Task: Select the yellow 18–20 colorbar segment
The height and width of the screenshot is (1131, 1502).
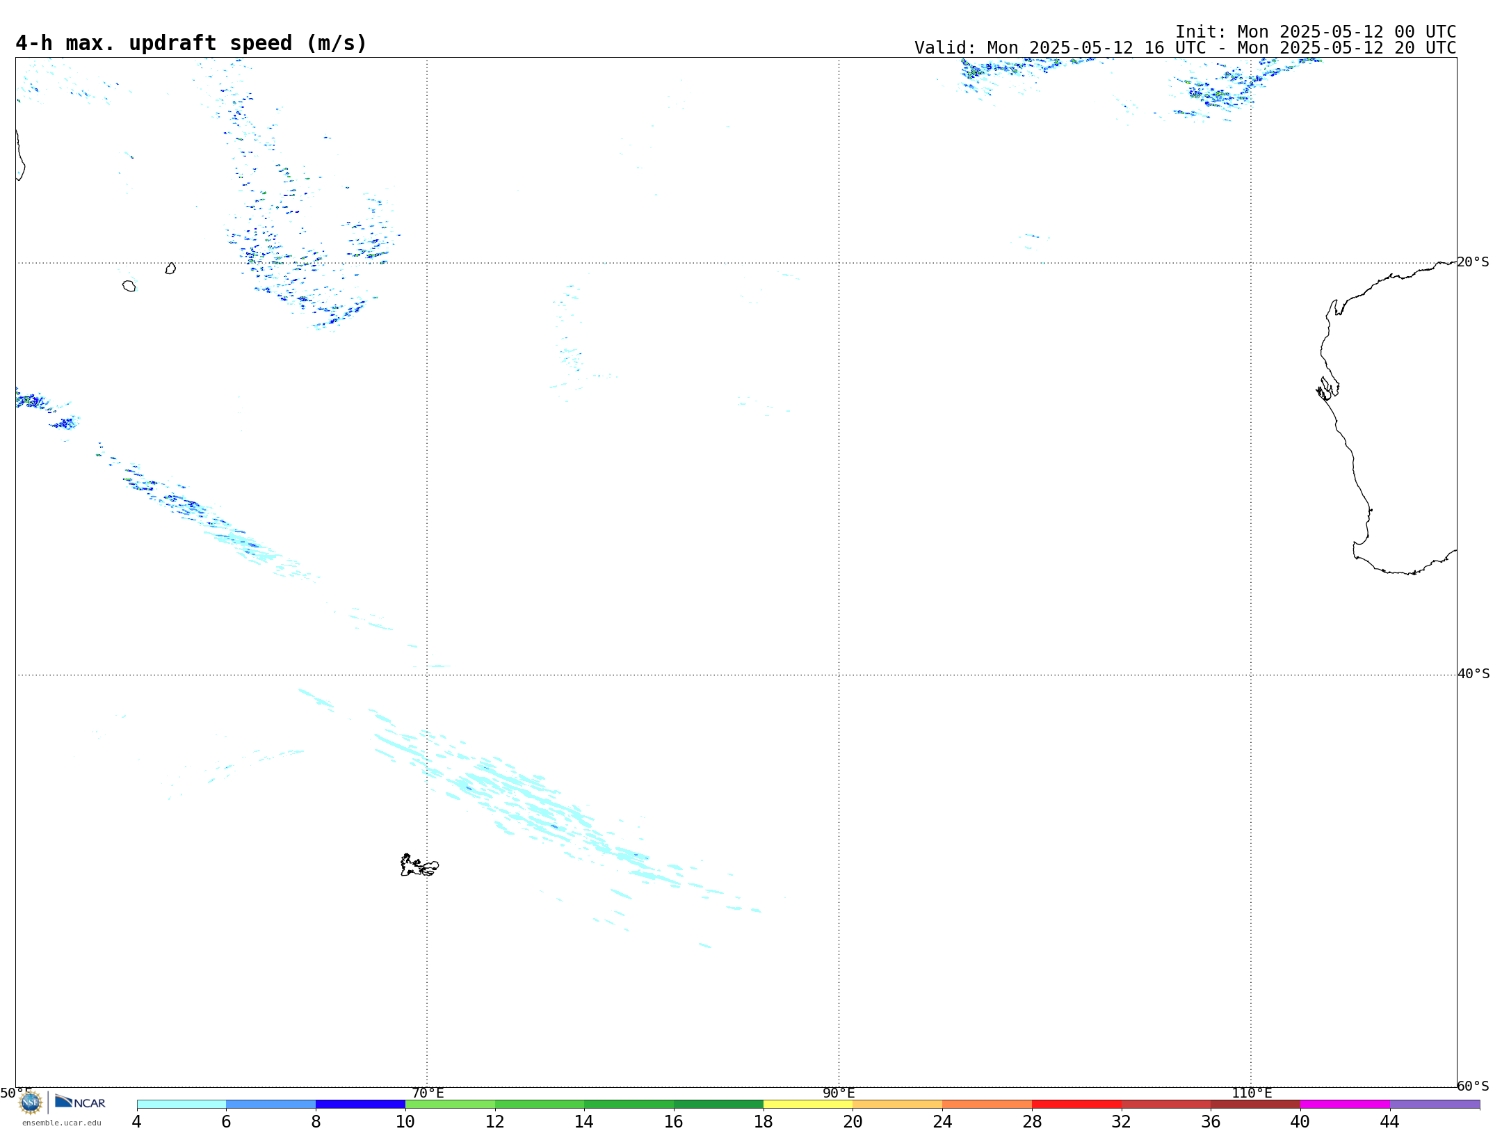Action: [808, 1105]
